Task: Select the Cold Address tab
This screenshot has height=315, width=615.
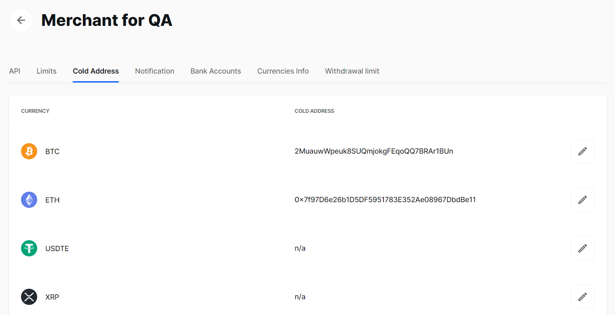Action: (x=96, y=71)
